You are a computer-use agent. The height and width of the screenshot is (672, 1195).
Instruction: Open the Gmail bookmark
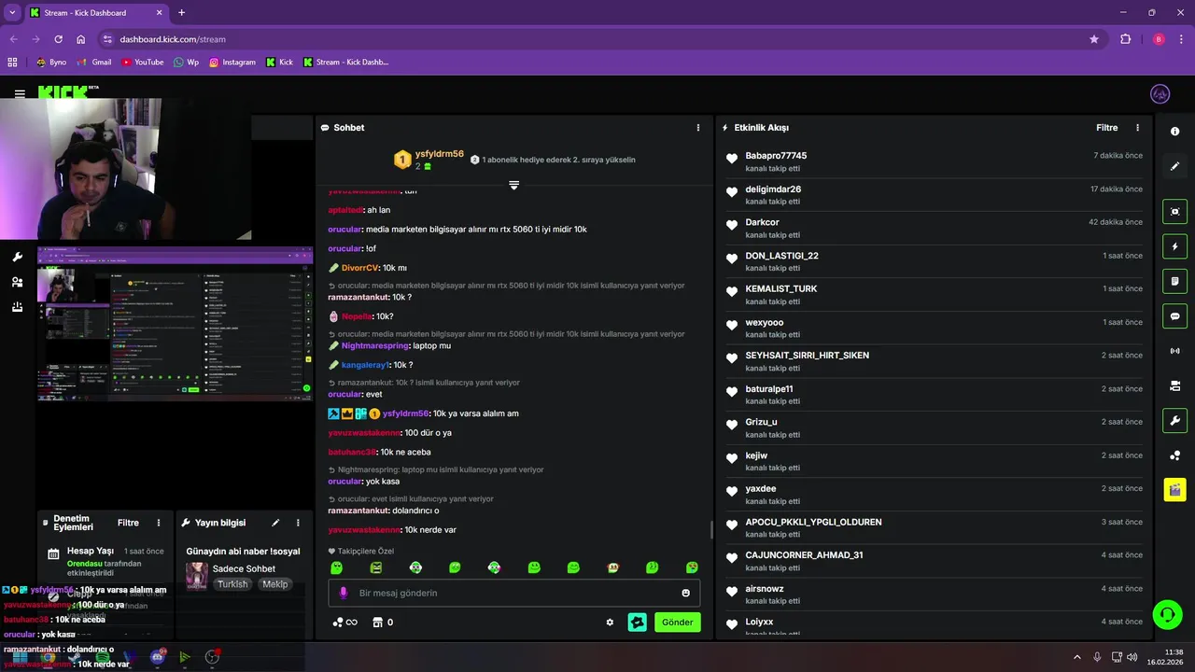94,63
